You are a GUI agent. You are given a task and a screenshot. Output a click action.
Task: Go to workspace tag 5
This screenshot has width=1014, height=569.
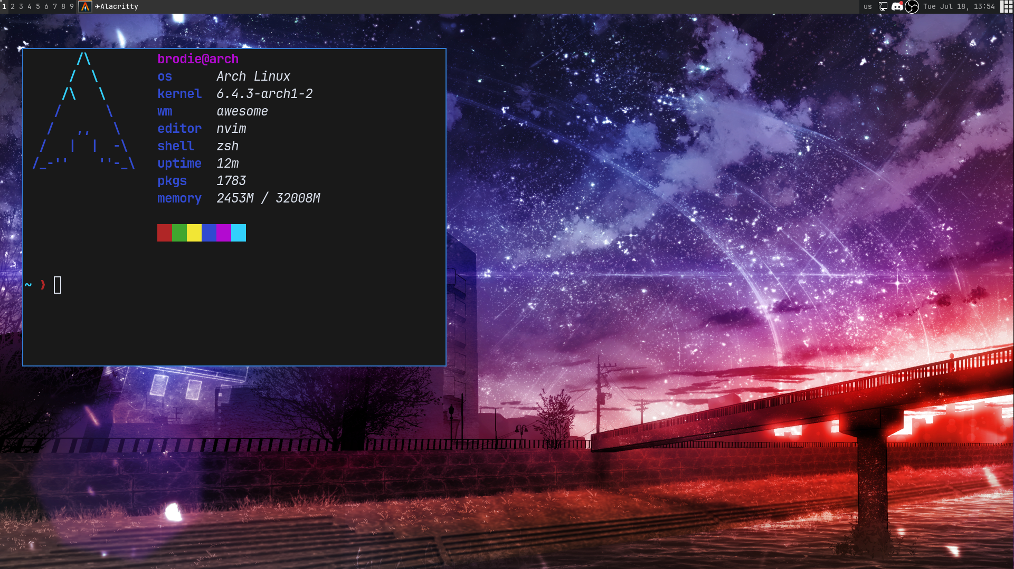pyautogui.click(x=38, y=7)
